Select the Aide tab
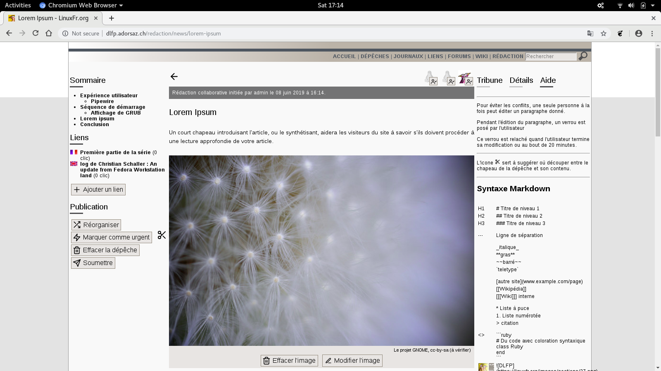 (x=548, y=80)
